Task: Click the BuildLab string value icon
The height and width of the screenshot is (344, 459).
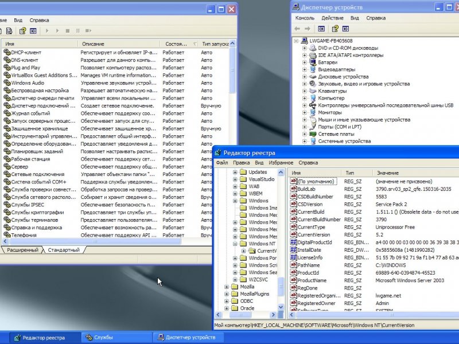Action: coord(293,189)
